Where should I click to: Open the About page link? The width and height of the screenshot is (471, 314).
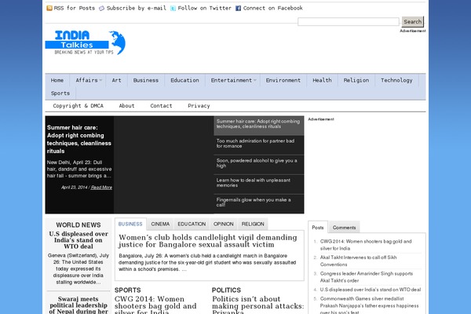coord(126,106)
